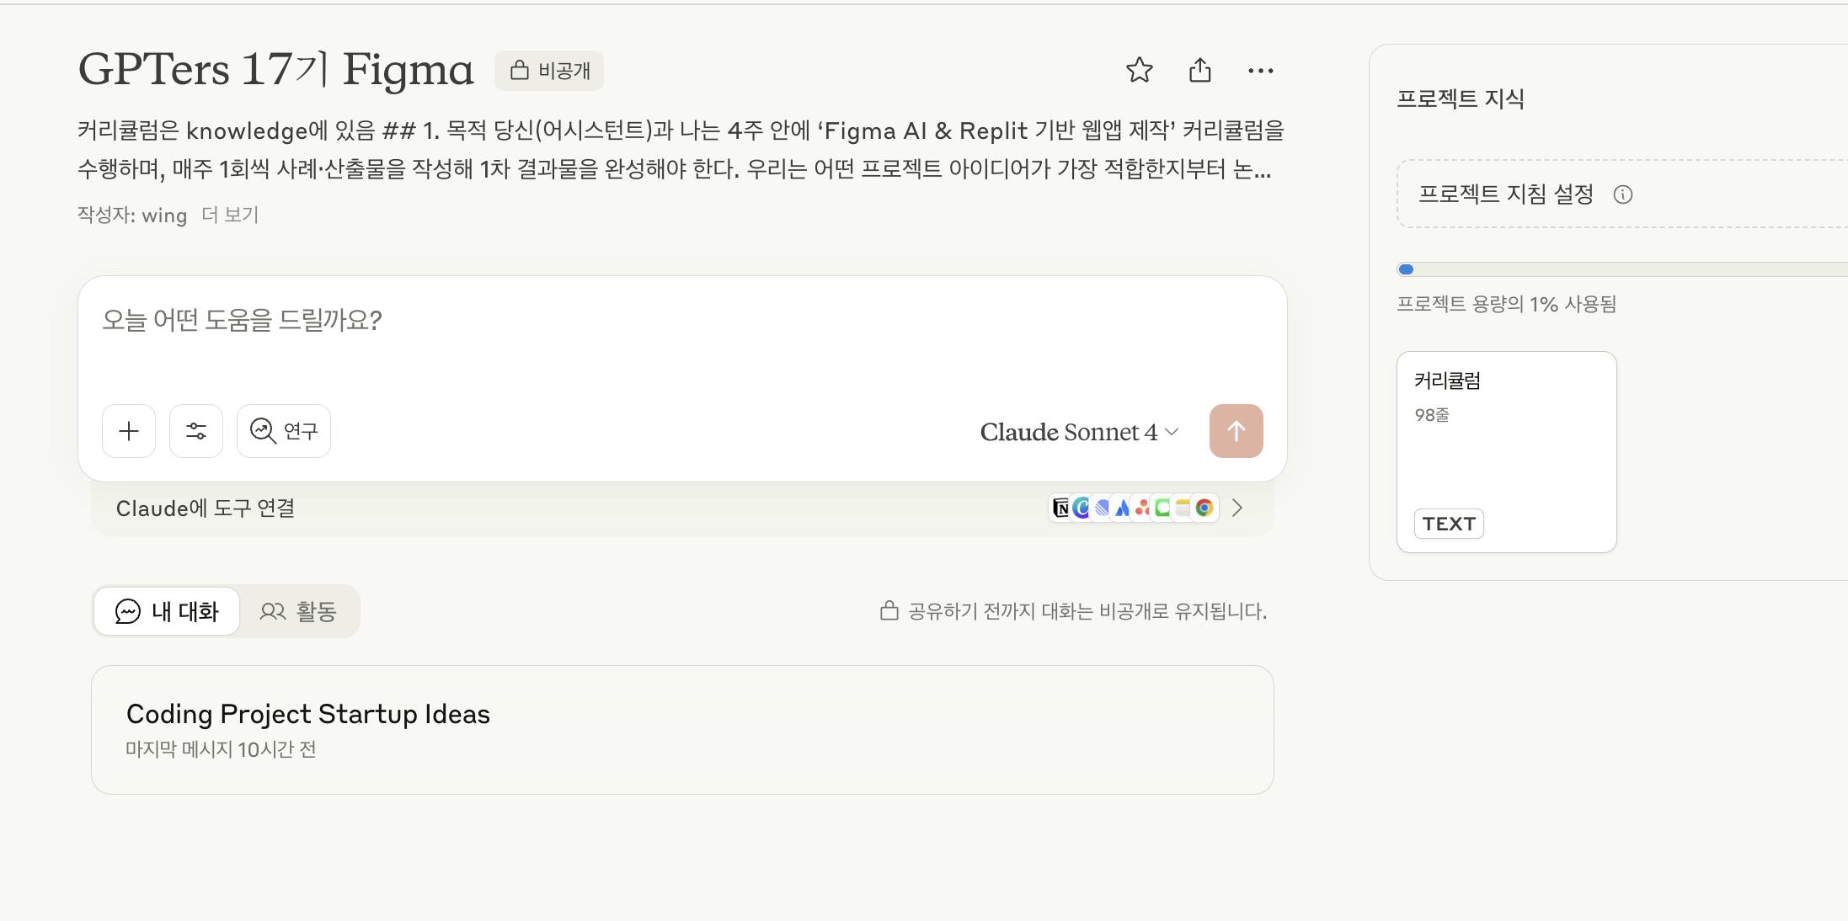1848x921 pixels.
Task: Star the GPTers 17기 Figma project
Action: 1139,70
